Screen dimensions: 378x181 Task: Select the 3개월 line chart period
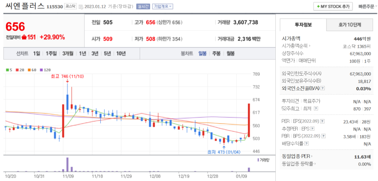(x=68, y=53)
